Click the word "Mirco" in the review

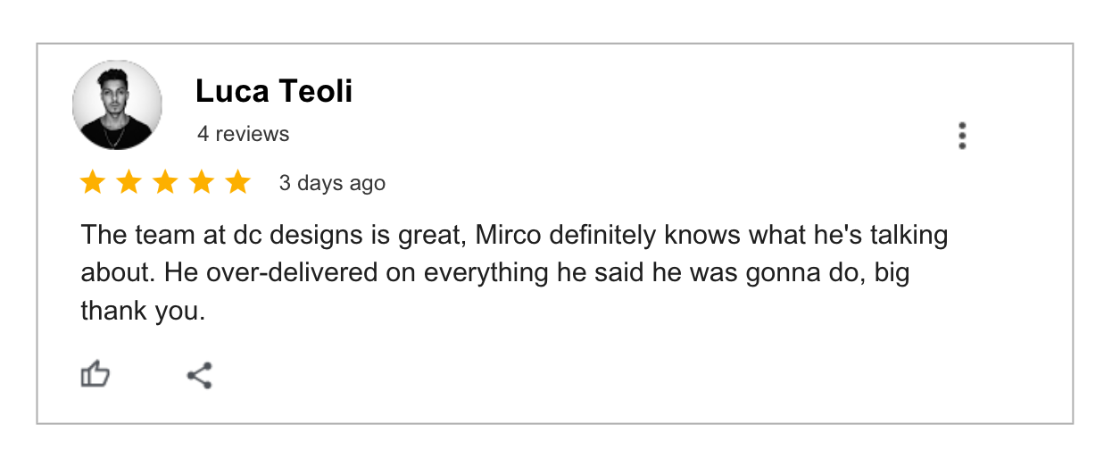(x=508, y=236)
